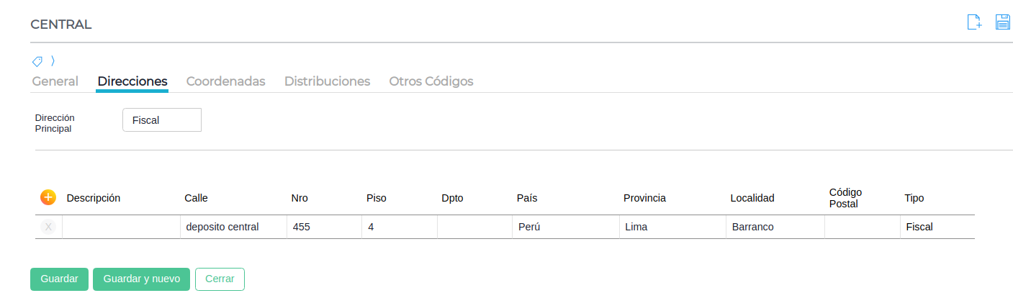
Task: Click the Nro field showing 455
Action: 323,227
